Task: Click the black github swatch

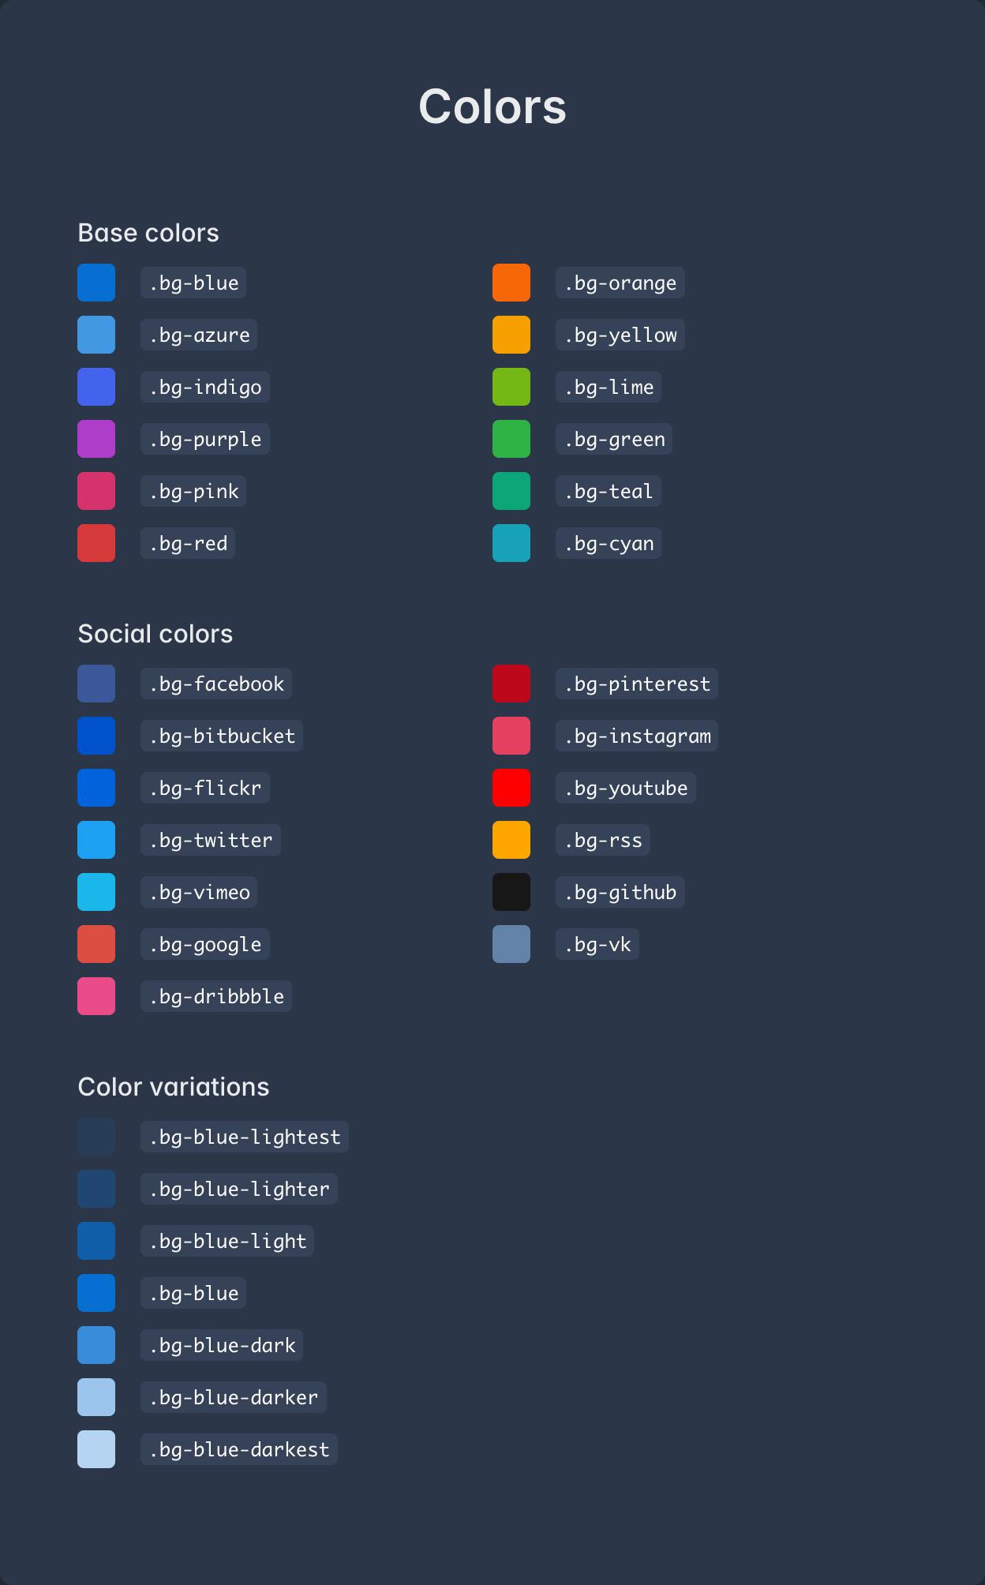Action: point(511,892)
